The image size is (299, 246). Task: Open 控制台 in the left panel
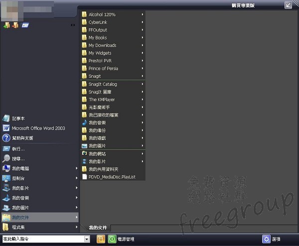coord(40,178)
